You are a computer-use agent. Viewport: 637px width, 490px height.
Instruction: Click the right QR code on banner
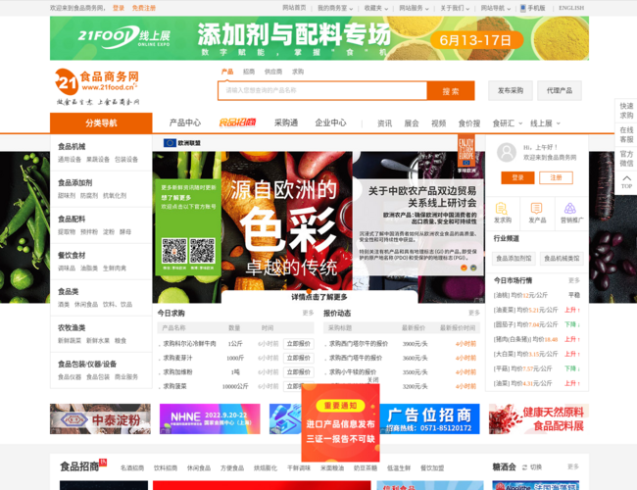[202, 251]
